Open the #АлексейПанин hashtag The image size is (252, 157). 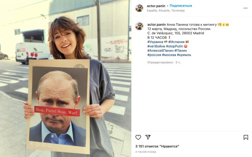point(160,51)
